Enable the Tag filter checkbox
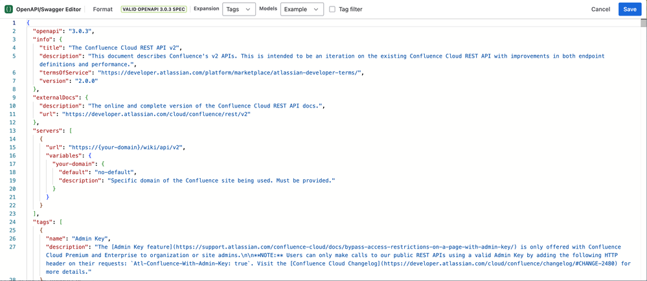The width and height of the screenshot is (647, 281). point(332,9)
